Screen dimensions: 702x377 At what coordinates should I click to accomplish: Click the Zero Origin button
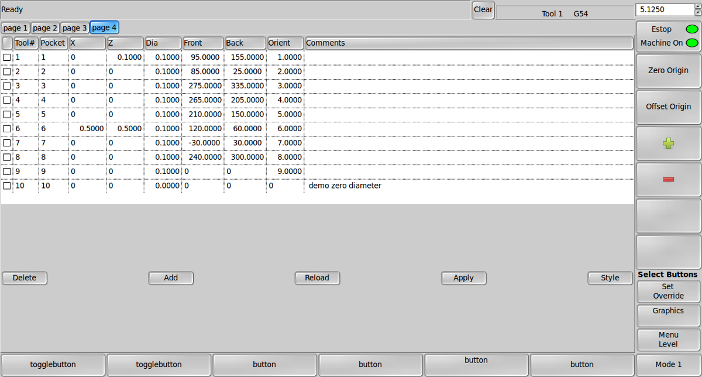[x=668, y=71]
